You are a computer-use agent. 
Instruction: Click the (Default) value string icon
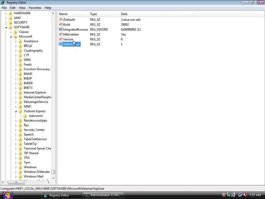pos(61,19)
